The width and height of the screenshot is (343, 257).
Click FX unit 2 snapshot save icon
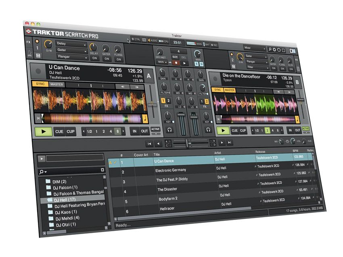(x=233, y=66)
